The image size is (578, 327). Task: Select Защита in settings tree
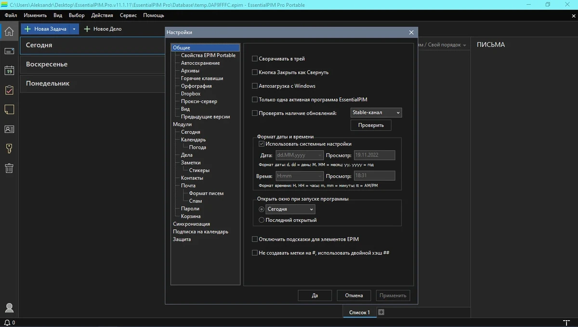(182, 239)
